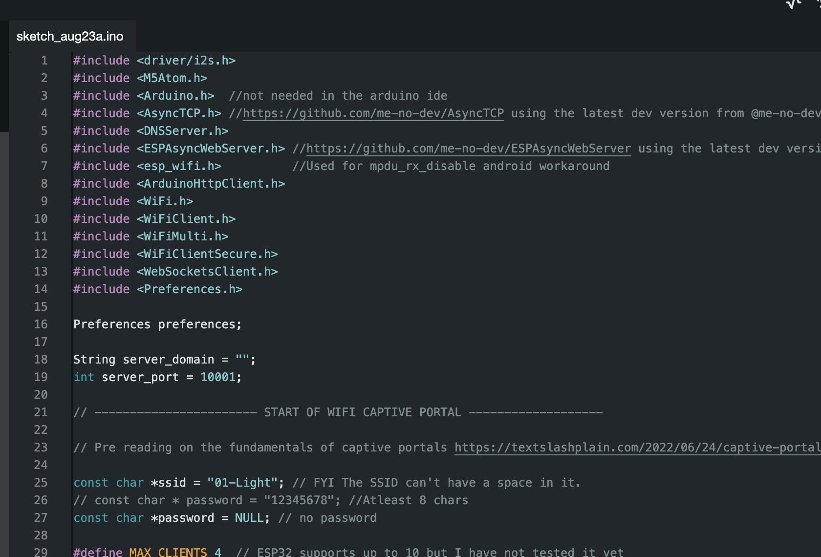This screenshot has height=557, width=821.
Task: Open the Serial Plotter icon
Action: point(794,4)
